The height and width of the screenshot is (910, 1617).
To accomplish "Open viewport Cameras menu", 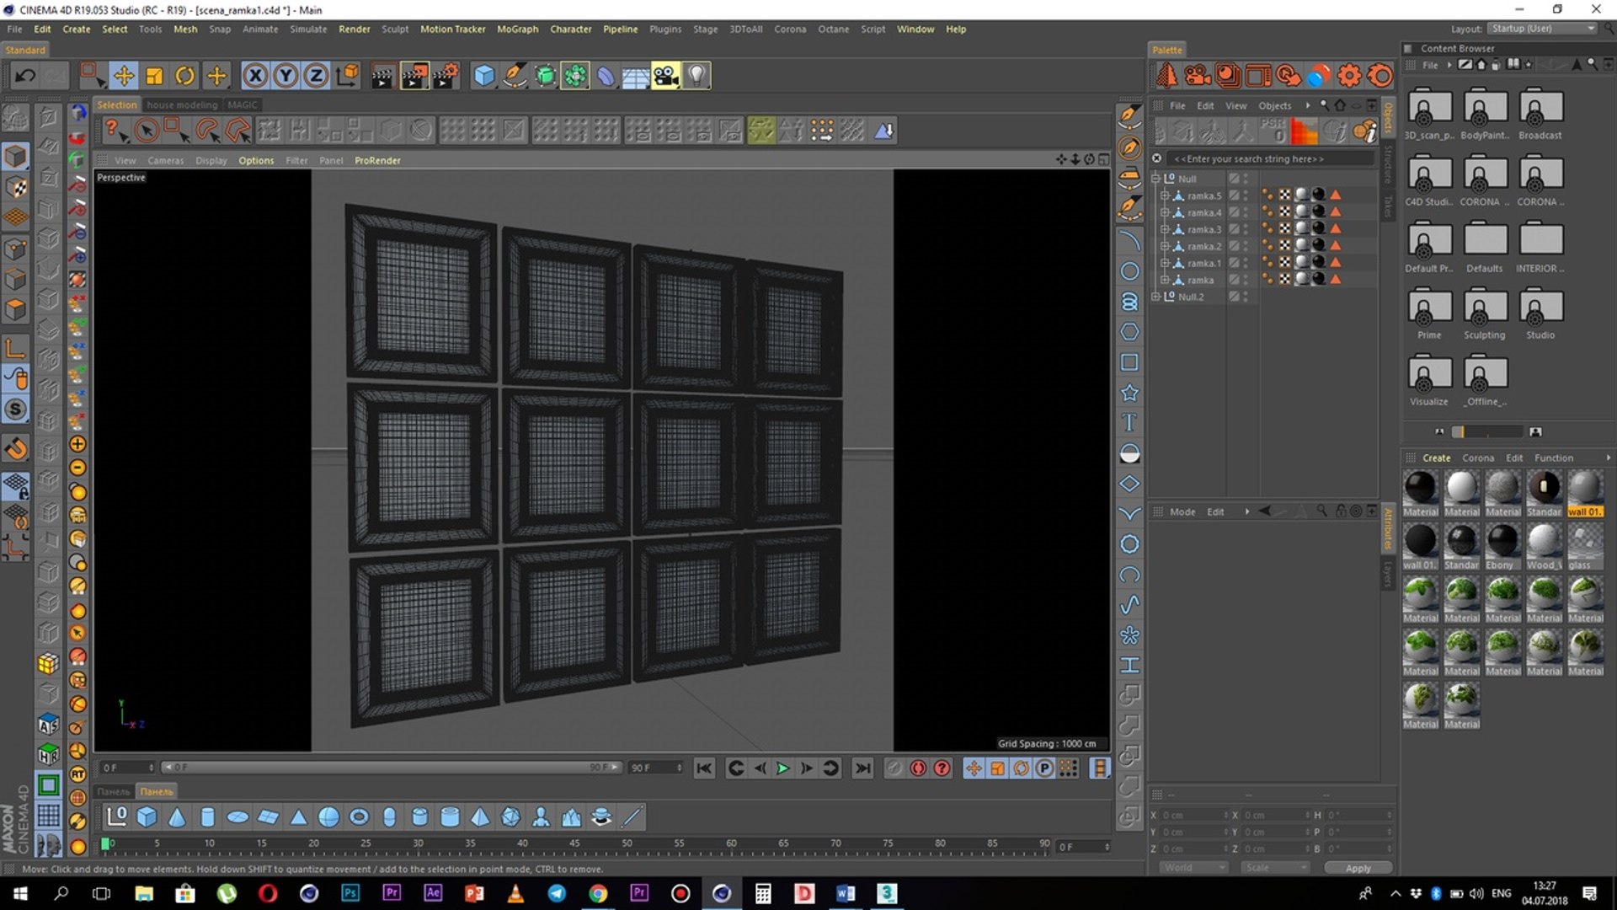I will (165, 160).
